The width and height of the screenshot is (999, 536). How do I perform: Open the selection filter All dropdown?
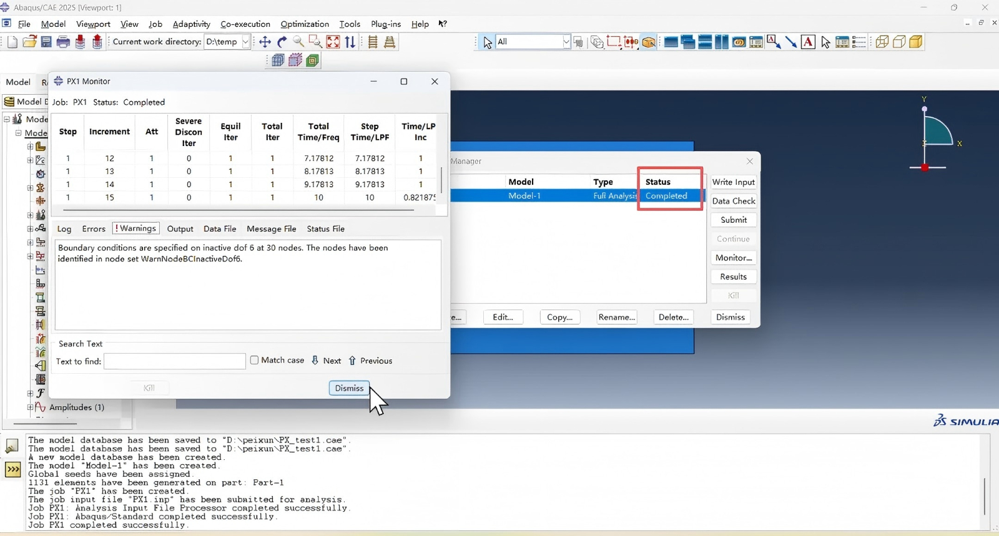point(566,42)
